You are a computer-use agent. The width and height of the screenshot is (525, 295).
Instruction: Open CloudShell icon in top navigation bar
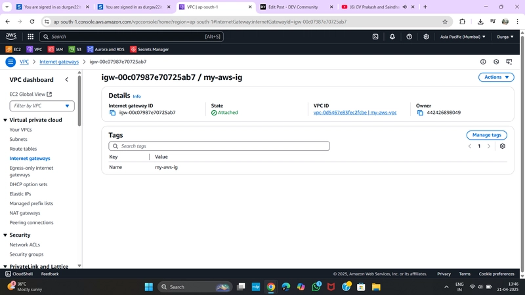point(375,37)
